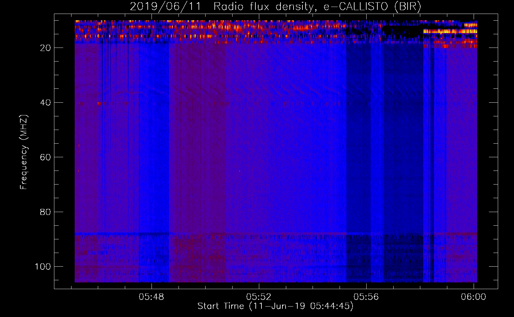The height and width of the screenshot is (317, 514).
Task: Click the 100 MHz frequency tick label
Action: (43, 267)
